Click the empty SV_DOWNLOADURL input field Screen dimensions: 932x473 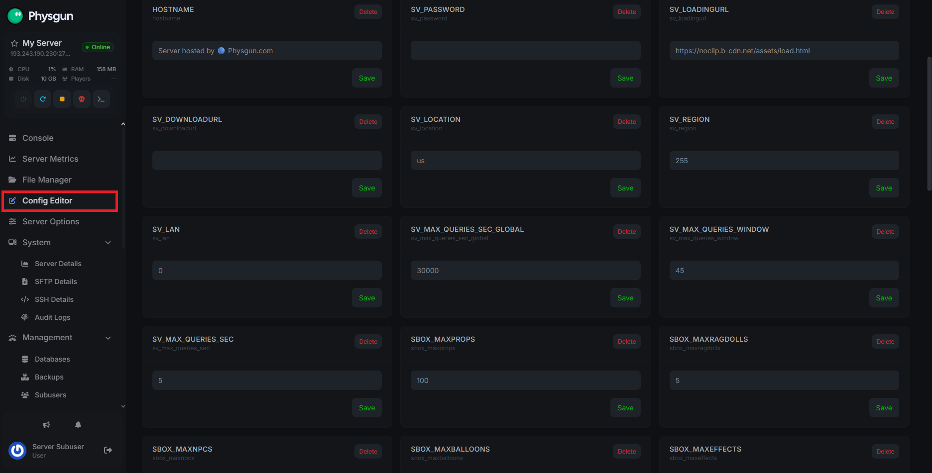pos(267,161)
